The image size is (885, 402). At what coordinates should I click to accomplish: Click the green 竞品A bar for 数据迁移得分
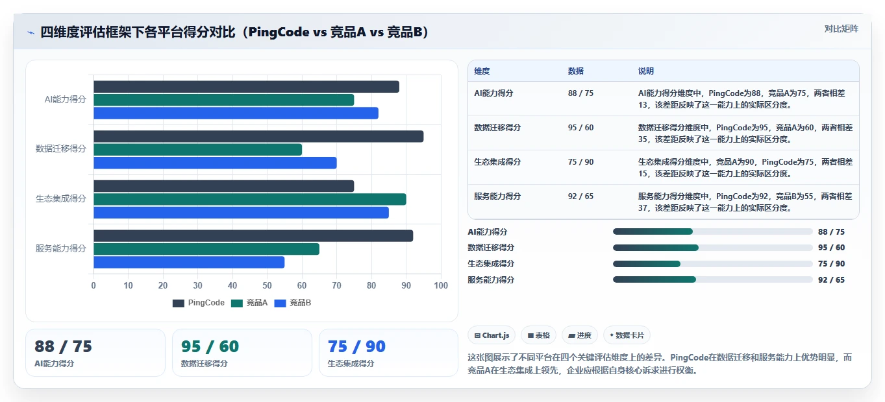tap(197, 150)
